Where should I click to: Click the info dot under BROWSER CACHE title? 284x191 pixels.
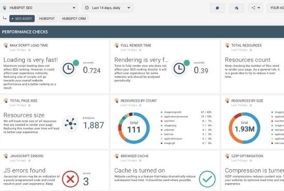140,161
